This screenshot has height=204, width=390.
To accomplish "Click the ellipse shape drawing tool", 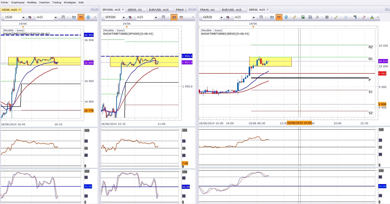I will pos(346,17).
